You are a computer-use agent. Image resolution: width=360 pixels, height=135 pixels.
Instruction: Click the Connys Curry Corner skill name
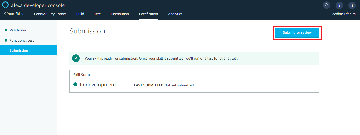(x=50, y=14)
